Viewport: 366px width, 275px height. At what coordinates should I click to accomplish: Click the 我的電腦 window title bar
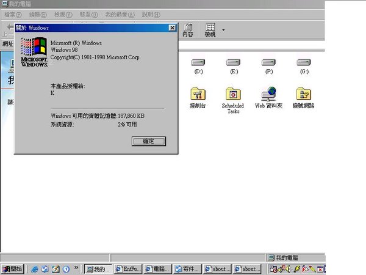pos(162,4)
